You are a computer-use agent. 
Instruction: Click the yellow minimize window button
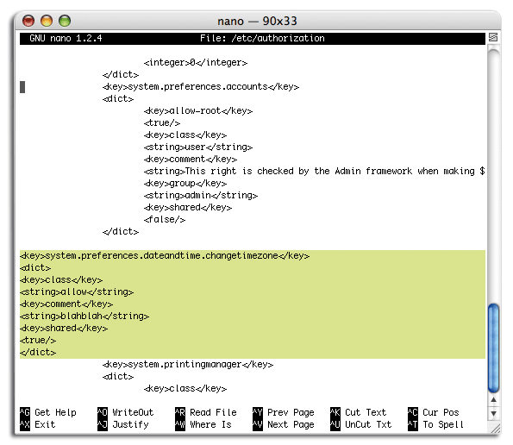pos(47,21)
